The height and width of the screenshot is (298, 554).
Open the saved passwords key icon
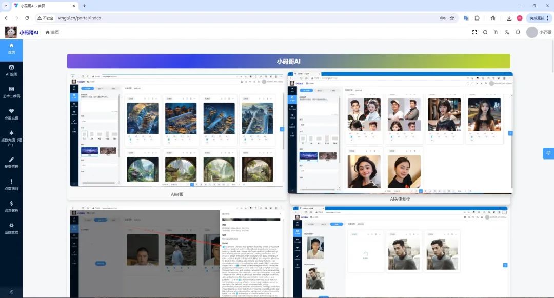(443, 18)
